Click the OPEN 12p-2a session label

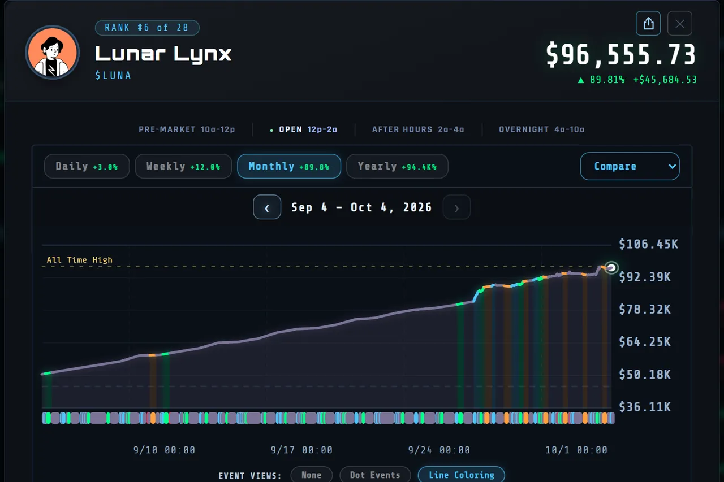pyautogui.click(x=303, y=129)
